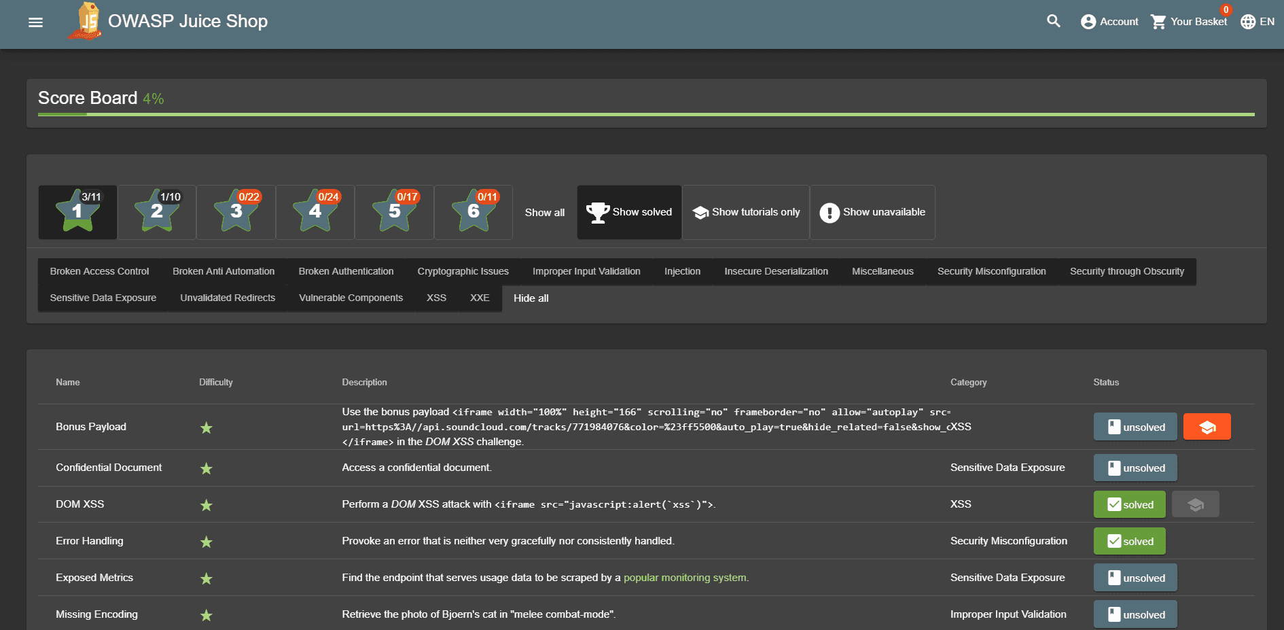
Task: Open the search magnifier icon
Action: click(x=1054, y=21)
